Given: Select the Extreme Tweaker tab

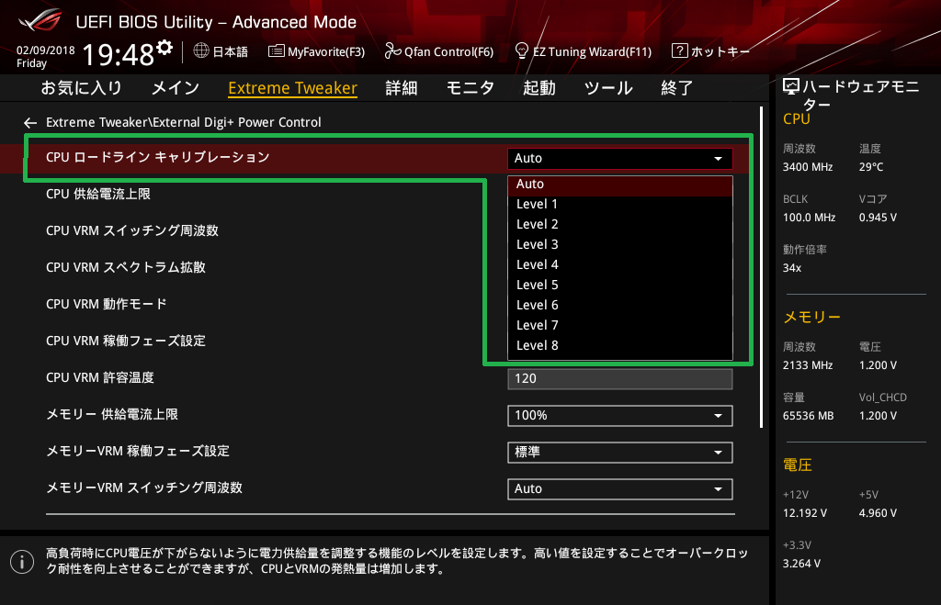Looking at the screenshot, I should (x=293, y=88).
